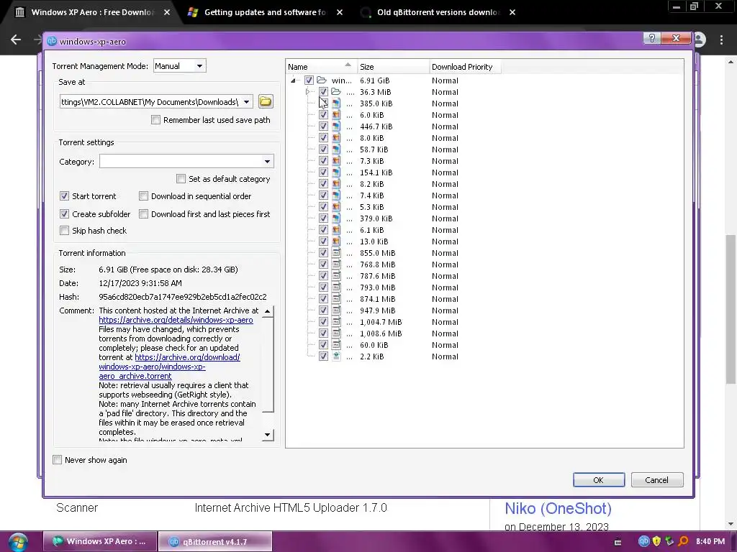This screenshot has width=737, height=552.
Task: Click the qBittorrent icon in the dialog title bar
Action: click(x=52, y=41)
